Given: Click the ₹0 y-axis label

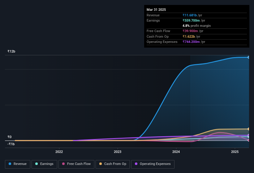Looking at the screenshot, I should click(10, 137).
